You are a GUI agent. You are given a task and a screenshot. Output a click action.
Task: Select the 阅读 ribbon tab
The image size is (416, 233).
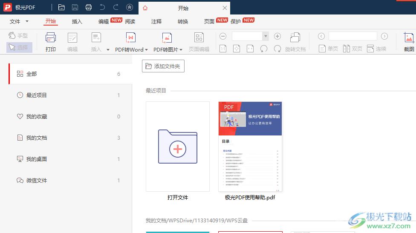[130, 21]
